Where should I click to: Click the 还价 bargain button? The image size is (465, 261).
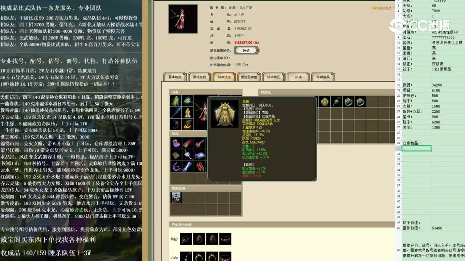pos(246,50)
